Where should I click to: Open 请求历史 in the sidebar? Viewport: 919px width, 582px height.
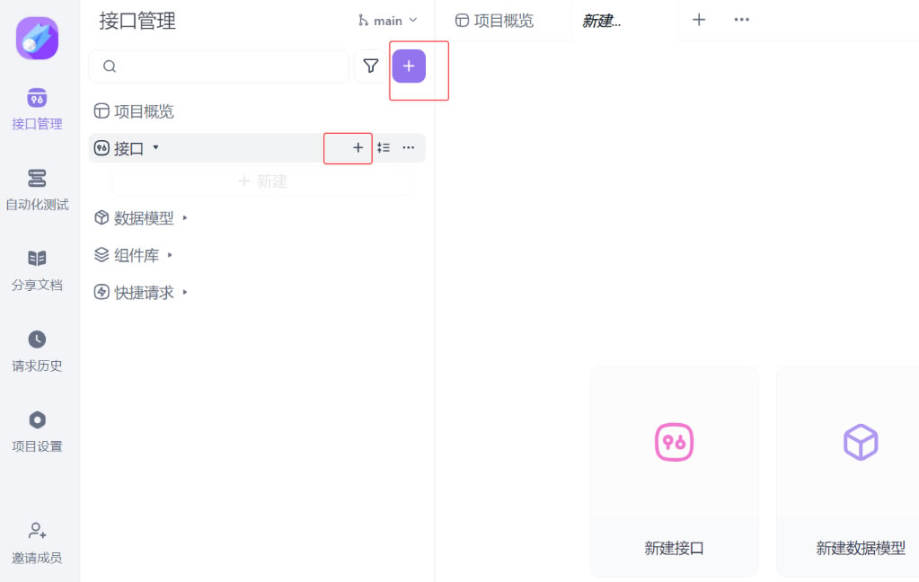[37, 351]
